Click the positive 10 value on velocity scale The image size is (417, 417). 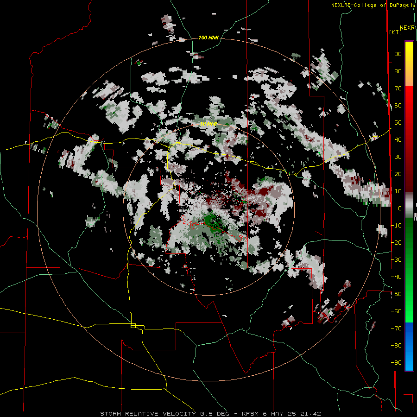click(398, 191)
